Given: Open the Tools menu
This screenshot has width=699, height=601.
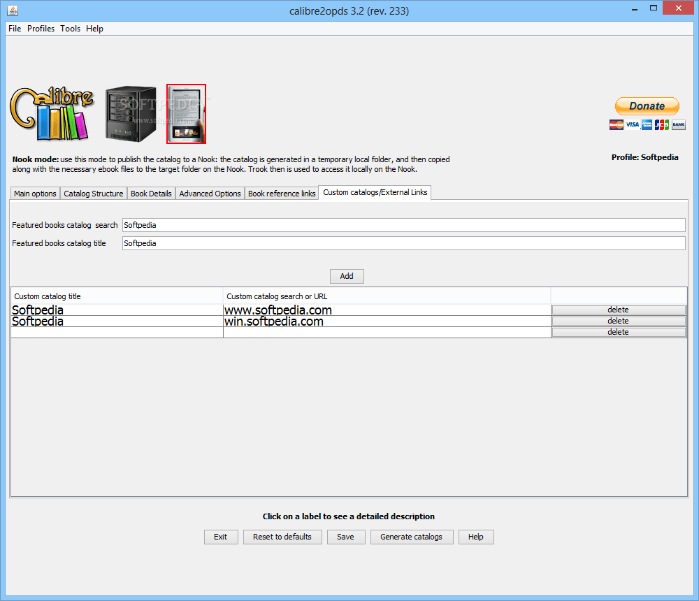Looking at the screenshot, I should (70, 29).
